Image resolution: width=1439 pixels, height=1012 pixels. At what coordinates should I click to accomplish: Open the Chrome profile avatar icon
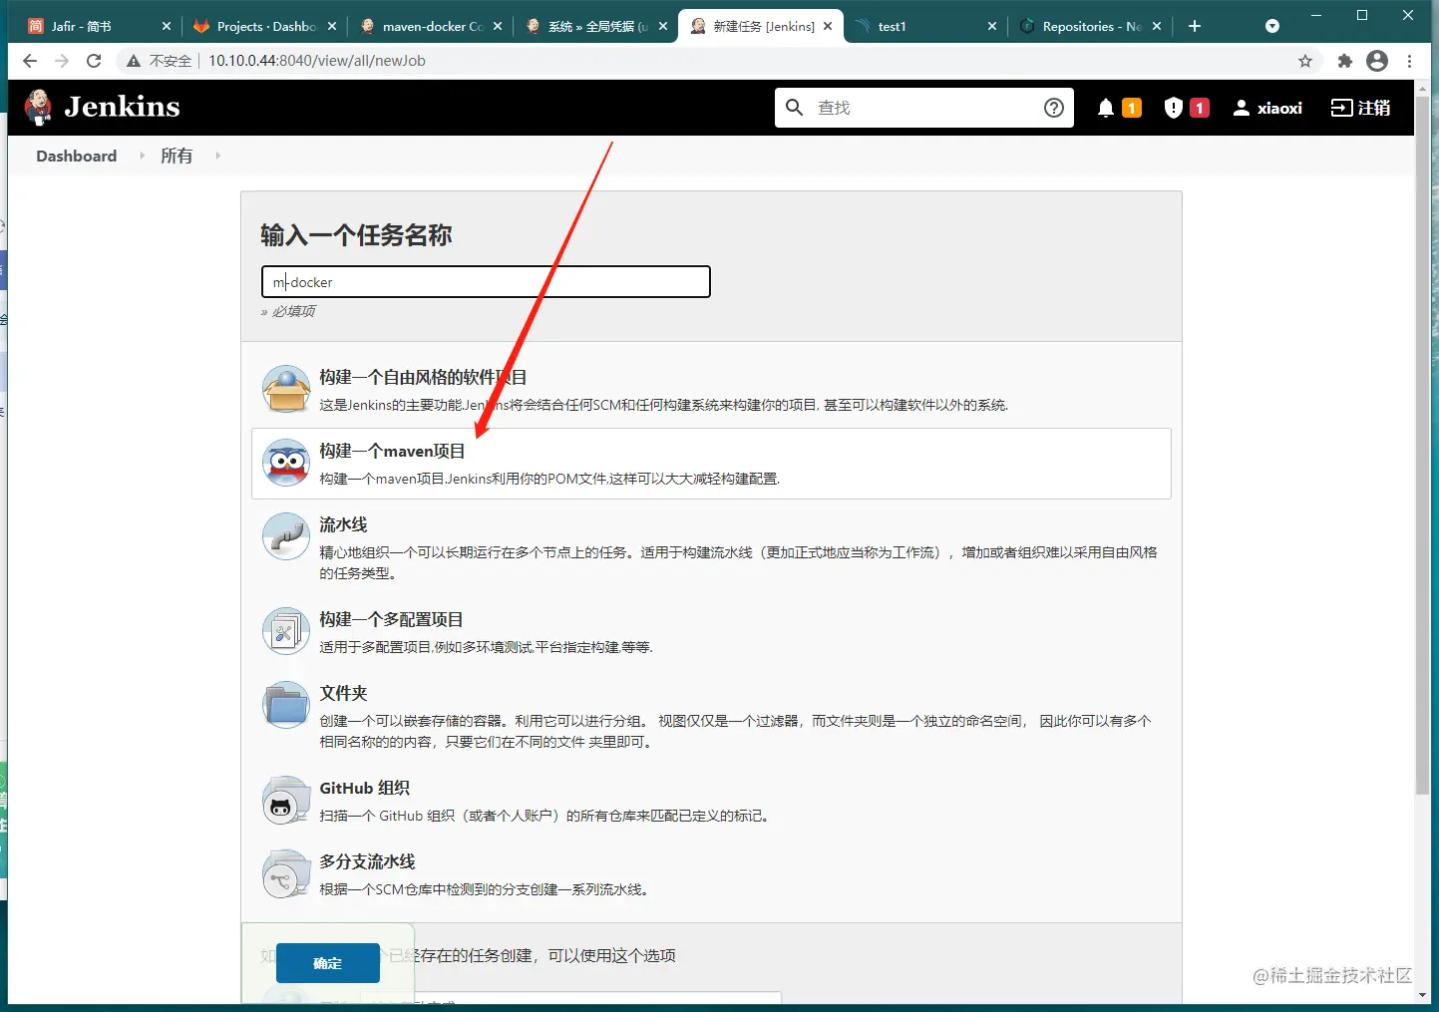click(x=1377, y=61)
